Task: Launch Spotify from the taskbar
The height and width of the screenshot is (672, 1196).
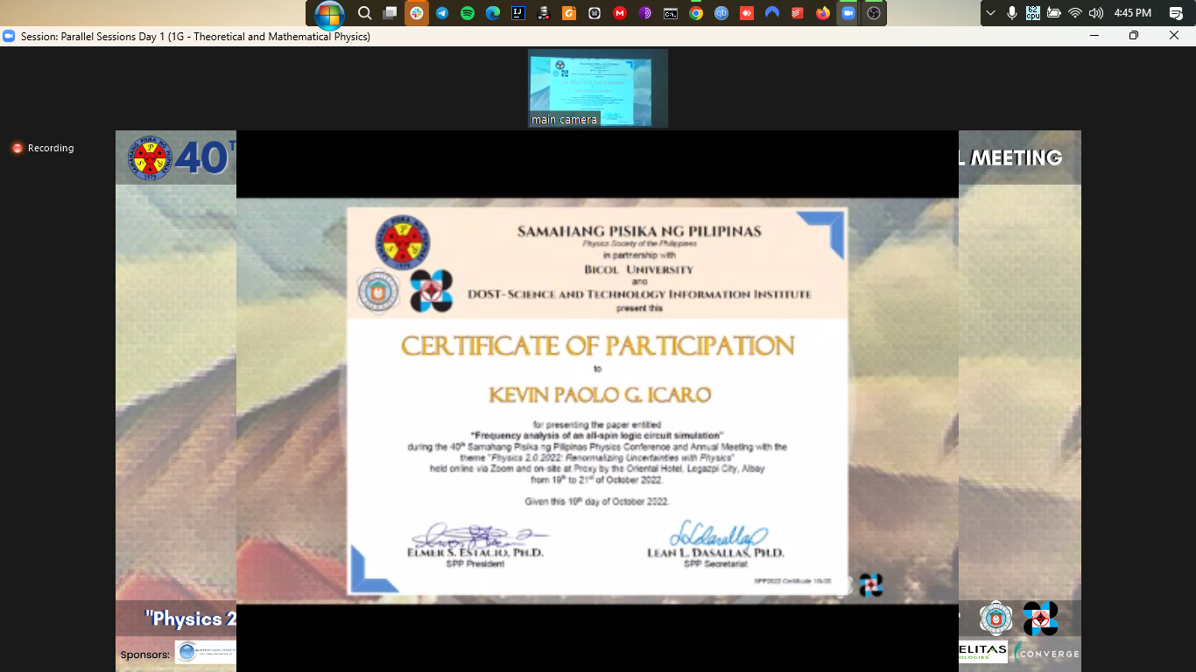Action: tap(468, 13)
